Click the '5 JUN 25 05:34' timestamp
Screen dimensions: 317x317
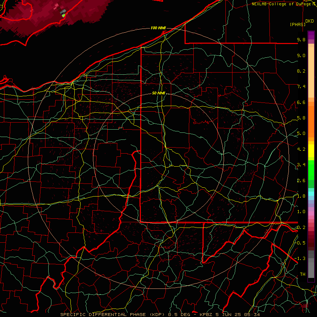[x=238, y=315]
